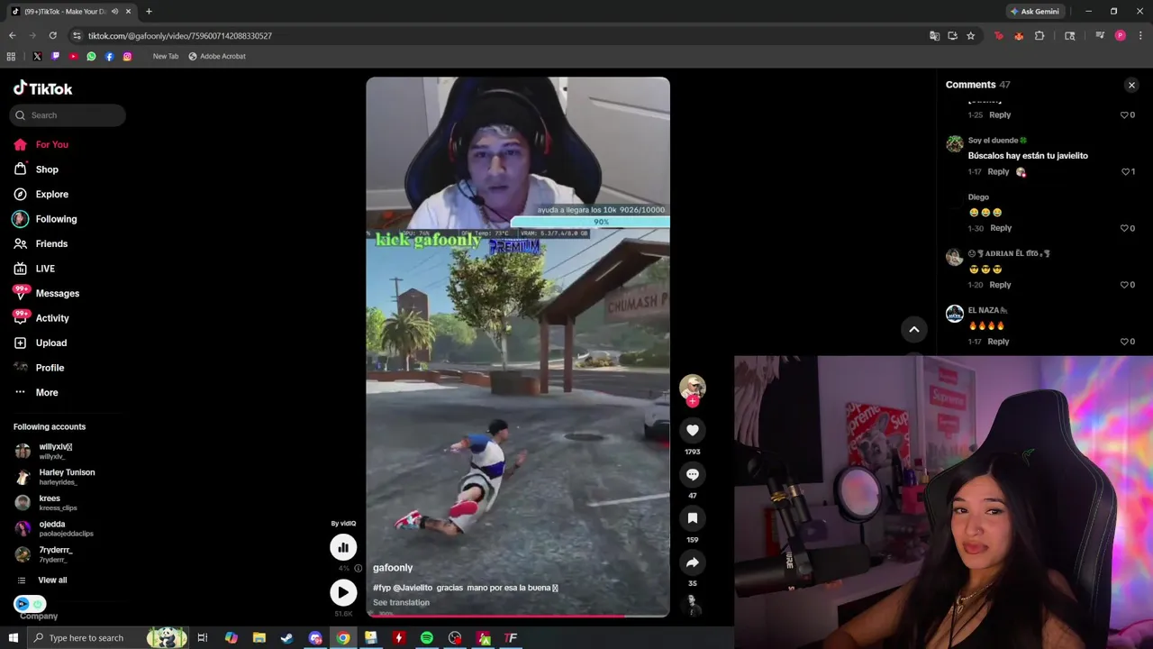The image size is (1153, 649).
Task: Seek on the video progress bar
Action: 518,617
